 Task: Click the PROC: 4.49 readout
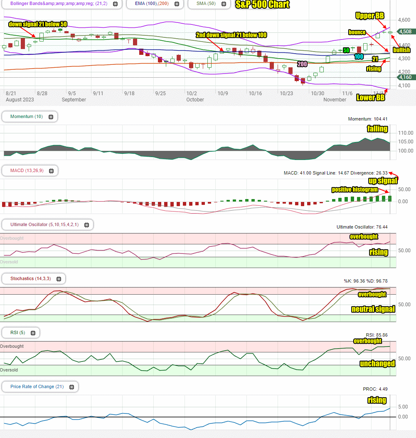coord(375,389)
